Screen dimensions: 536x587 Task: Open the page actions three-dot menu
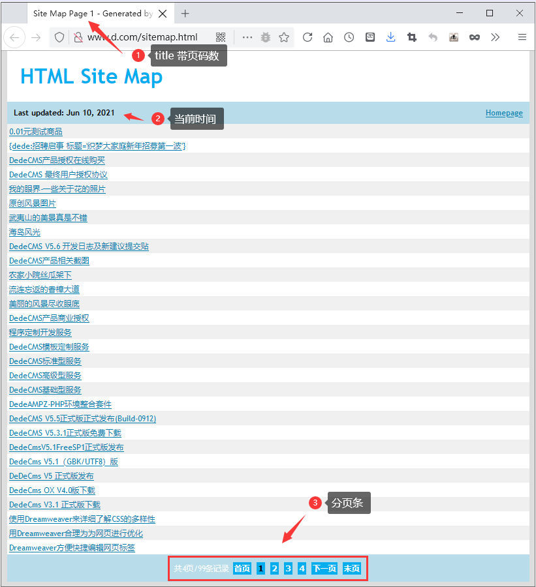tap(247, 38)
